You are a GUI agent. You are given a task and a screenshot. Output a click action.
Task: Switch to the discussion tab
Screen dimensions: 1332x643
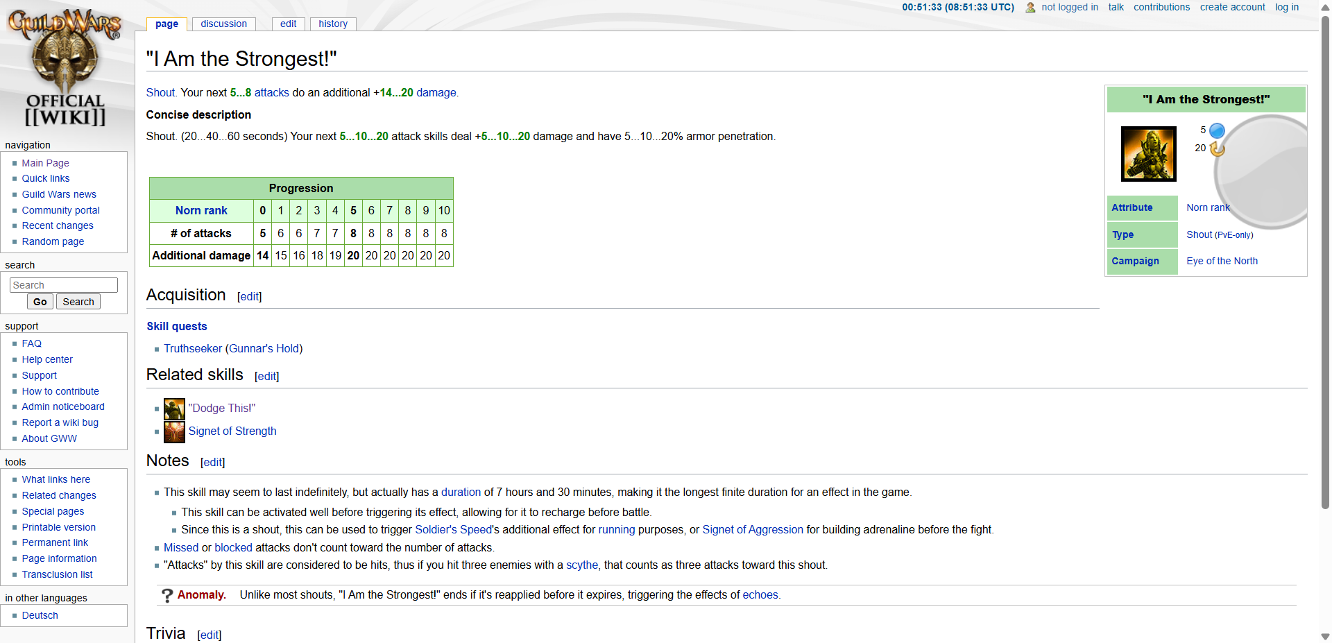223,24
